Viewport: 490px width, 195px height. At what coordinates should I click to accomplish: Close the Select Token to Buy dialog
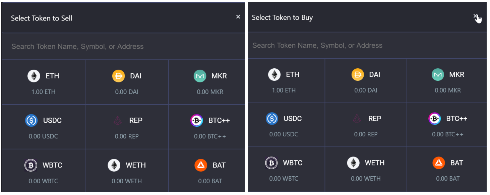[x=475, y=16]
